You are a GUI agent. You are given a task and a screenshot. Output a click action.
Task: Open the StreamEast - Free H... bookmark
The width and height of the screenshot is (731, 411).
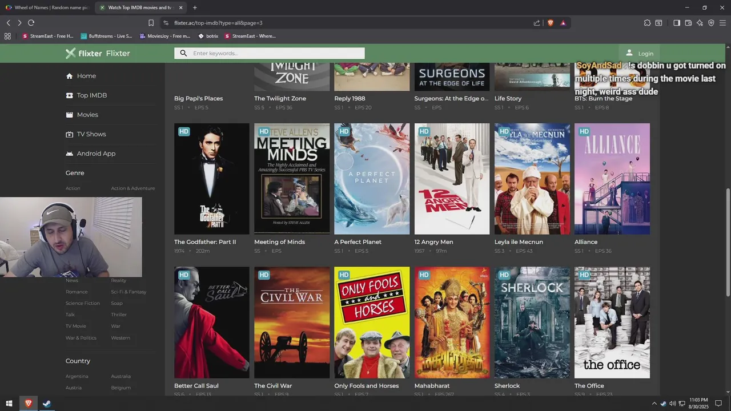[x=48, y=36]
